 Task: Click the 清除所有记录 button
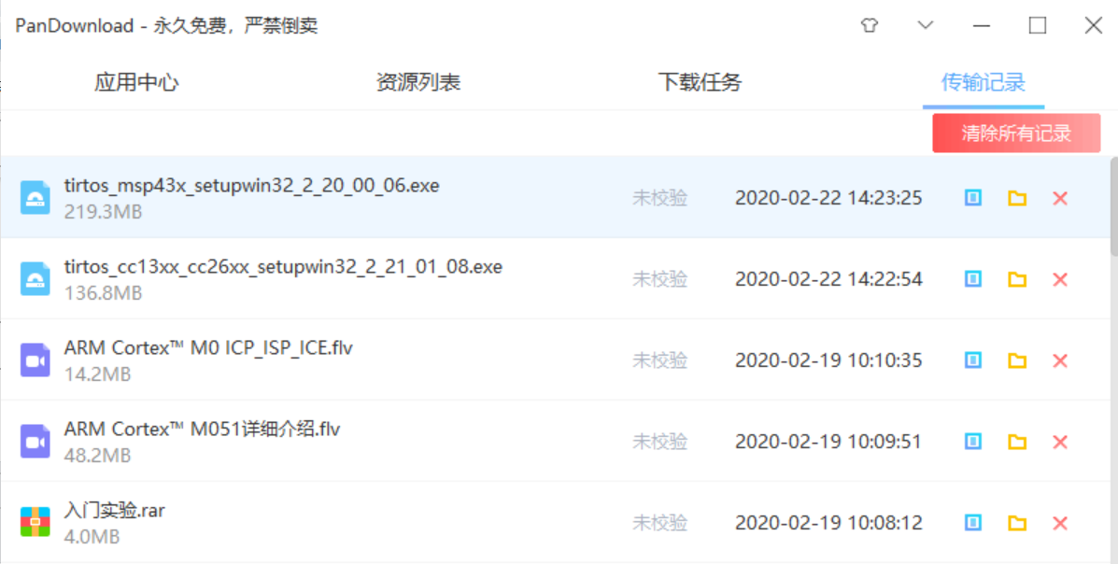click(x=1016, y=134)
